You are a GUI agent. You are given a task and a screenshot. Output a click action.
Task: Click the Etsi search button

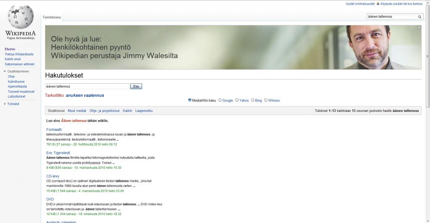(136, 87)
